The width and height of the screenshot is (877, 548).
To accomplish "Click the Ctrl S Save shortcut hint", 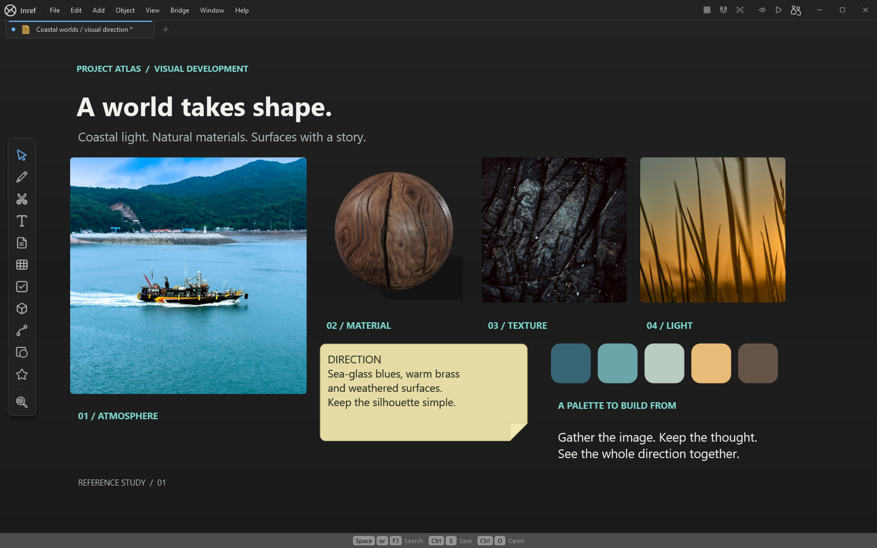I will click(450, 541).
